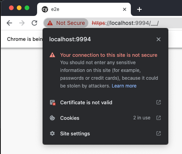182x154 pixels.
Task: Open cookies dialog via external-link icon
Action: point(159,118)
